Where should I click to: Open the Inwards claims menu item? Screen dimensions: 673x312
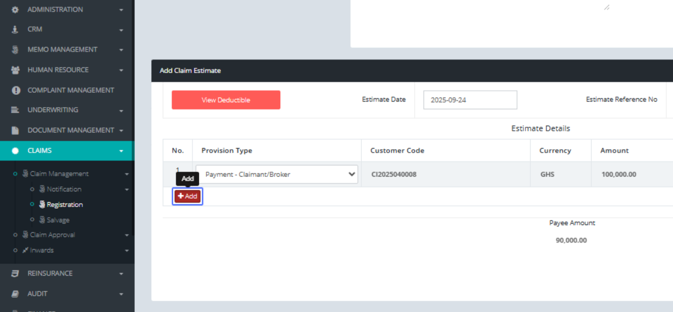tap(42, 250)
